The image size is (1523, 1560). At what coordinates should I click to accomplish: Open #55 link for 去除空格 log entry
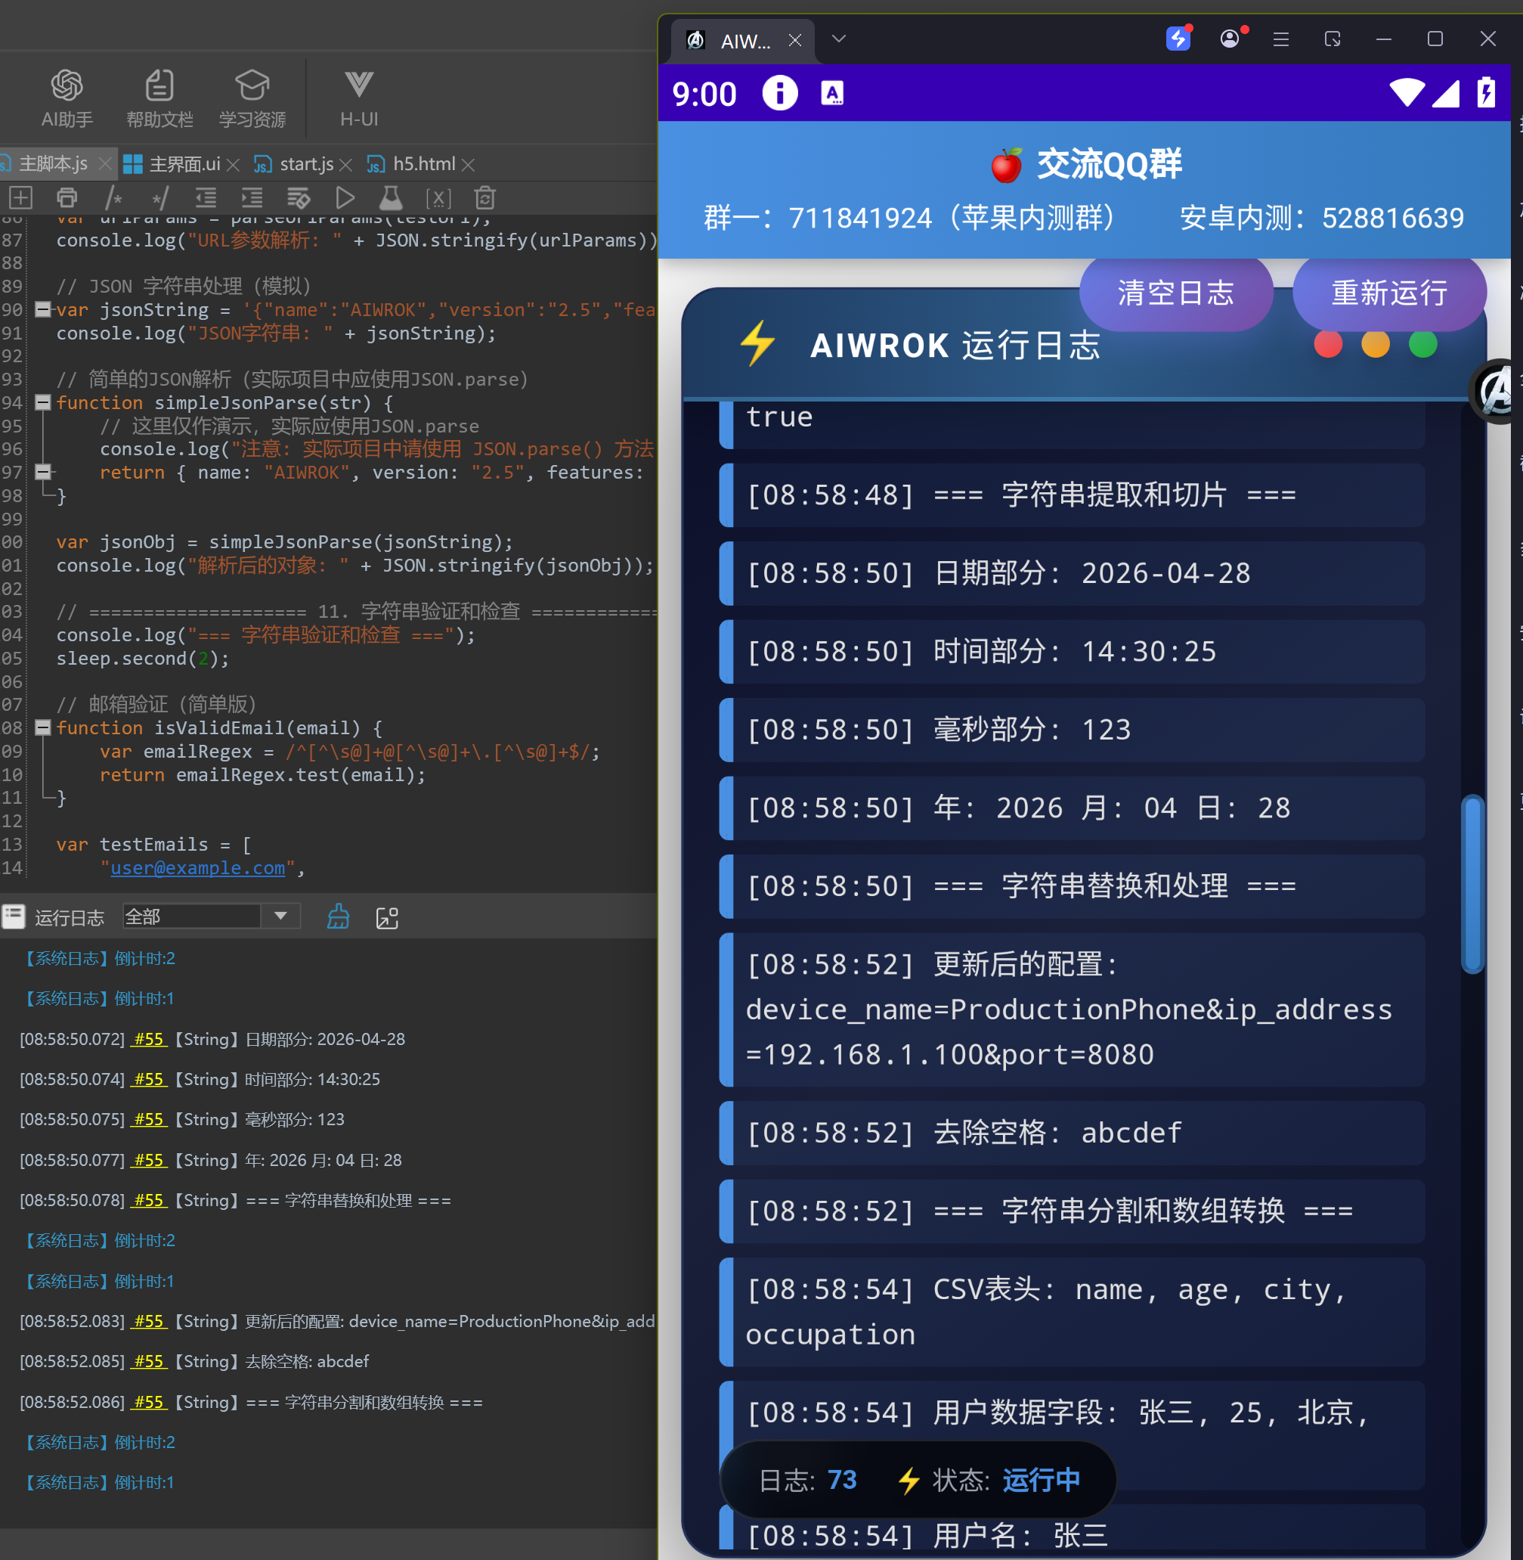pos(150,1360)
